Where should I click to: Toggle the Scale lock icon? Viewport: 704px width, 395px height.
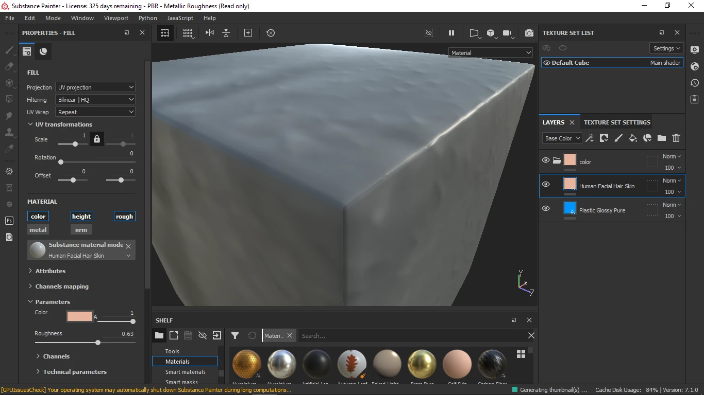coord(96,139)
